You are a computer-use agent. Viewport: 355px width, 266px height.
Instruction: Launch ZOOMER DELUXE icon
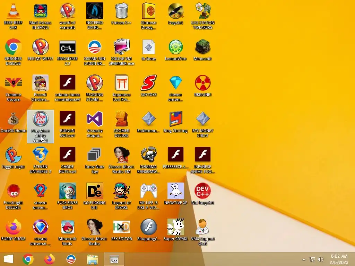coord(122,119)
